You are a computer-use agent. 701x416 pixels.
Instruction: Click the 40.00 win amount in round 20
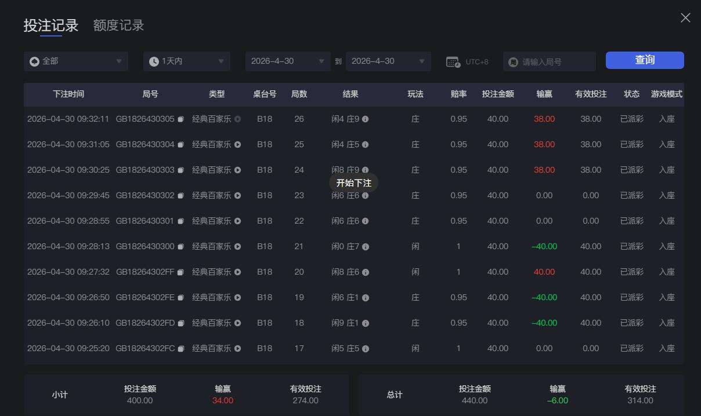pos(544,272)
